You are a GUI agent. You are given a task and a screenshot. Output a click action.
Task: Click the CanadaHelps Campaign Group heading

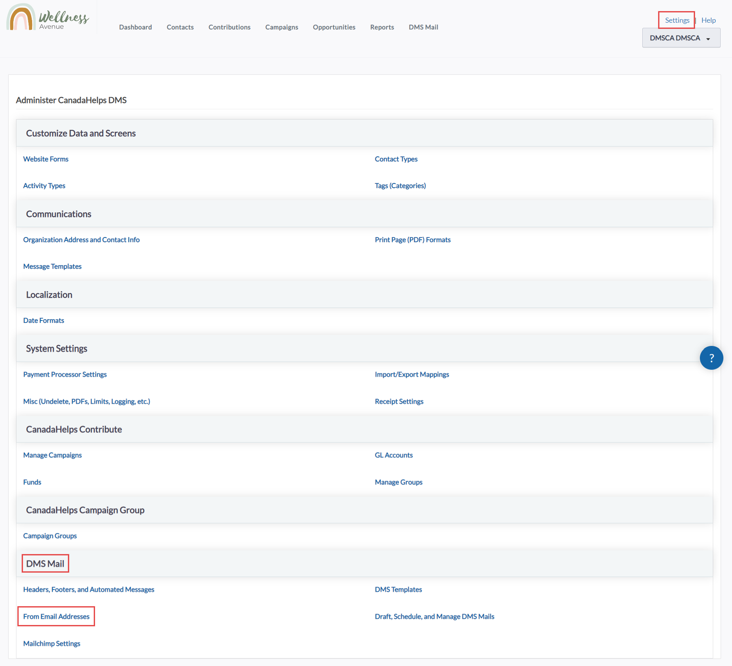[x=85, y=510]
